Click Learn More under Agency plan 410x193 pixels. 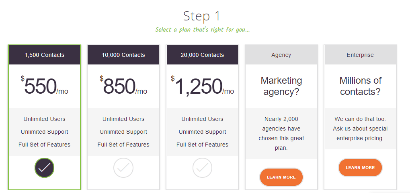tap(281, 177)
